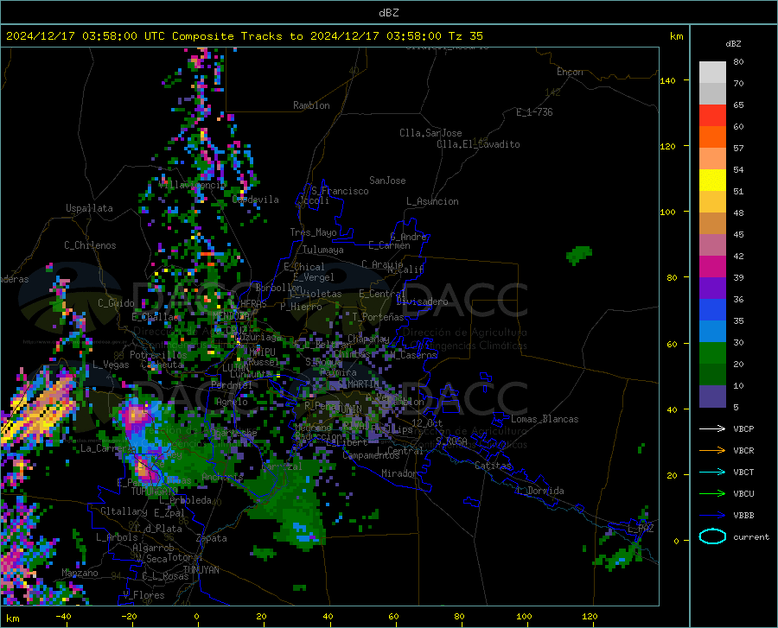Click the Tulumaya place label
The width and height of the screenshot is (778, 628).
(323, 250)
